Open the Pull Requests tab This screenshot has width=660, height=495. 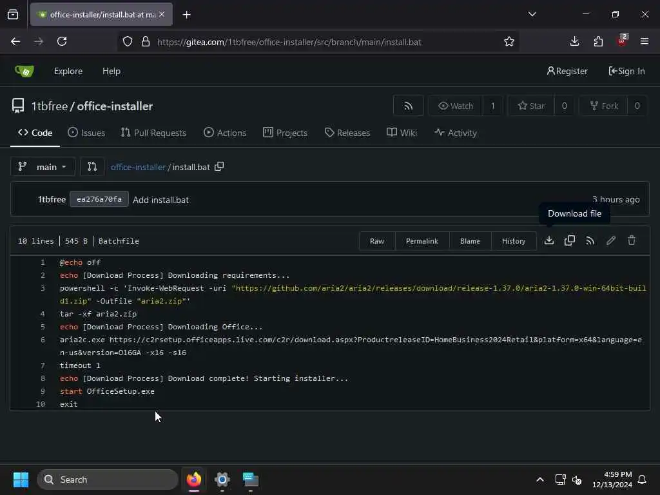[153, 133]
